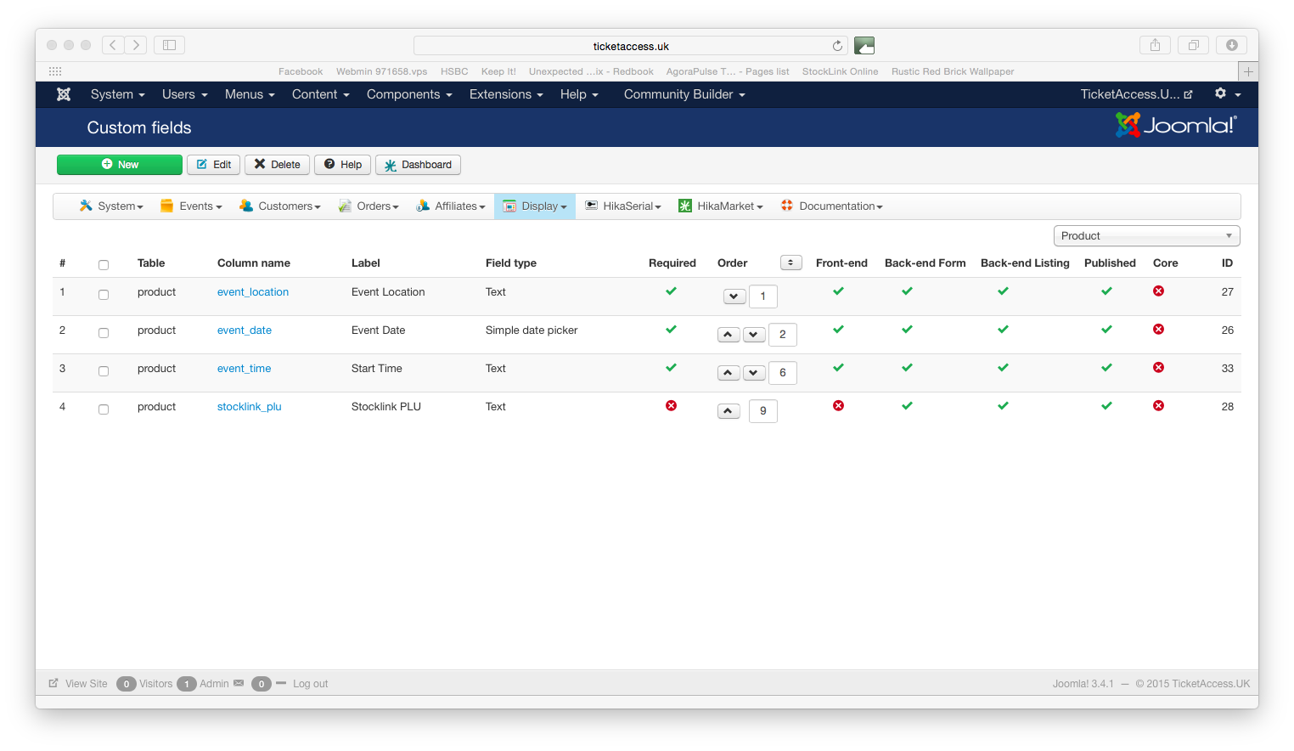The width and height of the screenshot is (1294, 751).
Task: Open the event_date column link
Action: 245,330
